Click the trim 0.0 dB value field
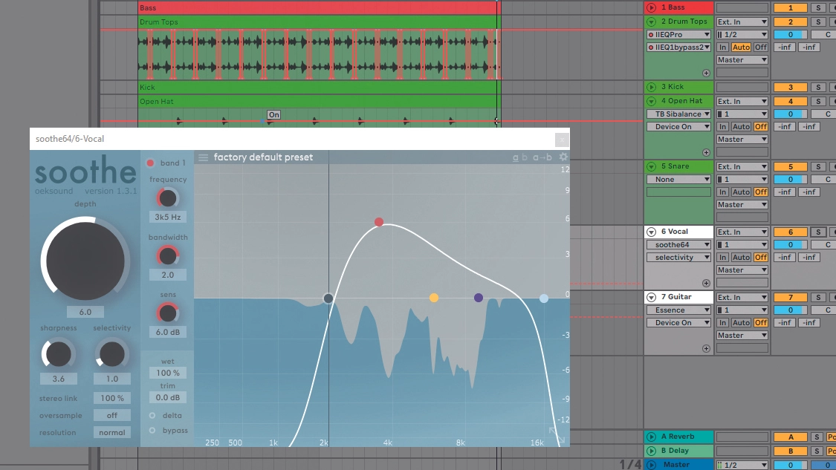 [x=168, y=397]
